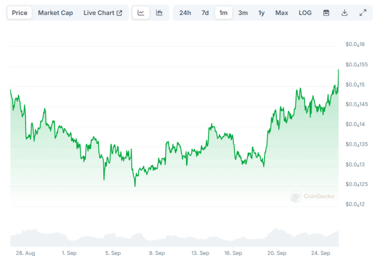Show the 1y price history
This screenshot has height=256, width=374.
click(261, 13)
